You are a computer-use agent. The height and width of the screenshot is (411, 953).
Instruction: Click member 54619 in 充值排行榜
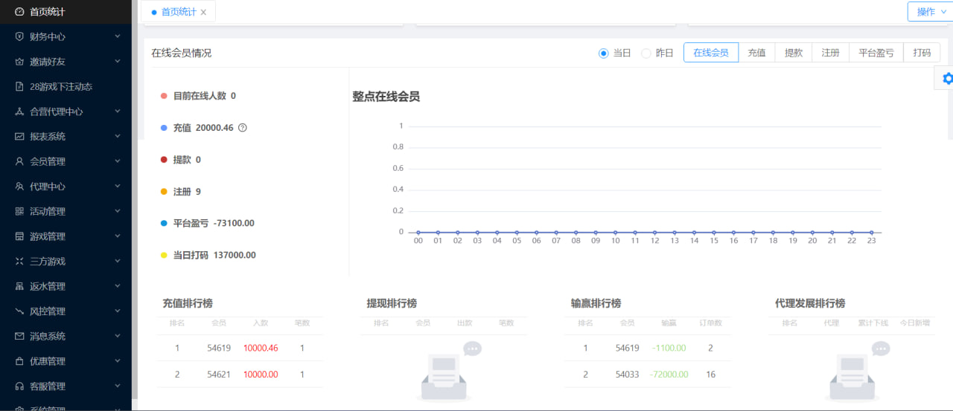(219, 348)
